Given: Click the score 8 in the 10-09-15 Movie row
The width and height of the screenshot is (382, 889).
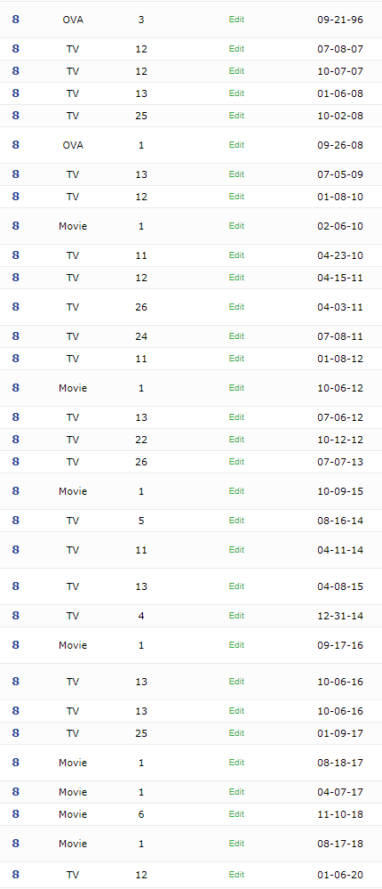Looking at the screenshot, I should click(x=15, y=491).
